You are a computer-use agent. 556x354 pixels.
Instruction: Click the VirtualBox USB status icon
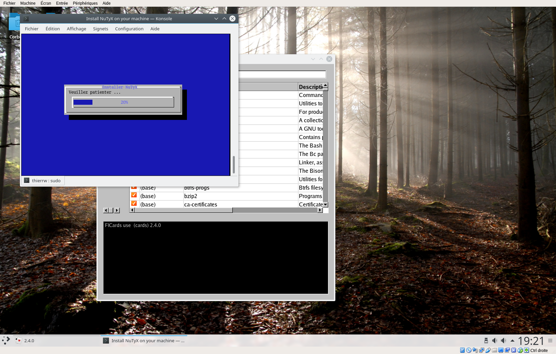click(488, 350)
